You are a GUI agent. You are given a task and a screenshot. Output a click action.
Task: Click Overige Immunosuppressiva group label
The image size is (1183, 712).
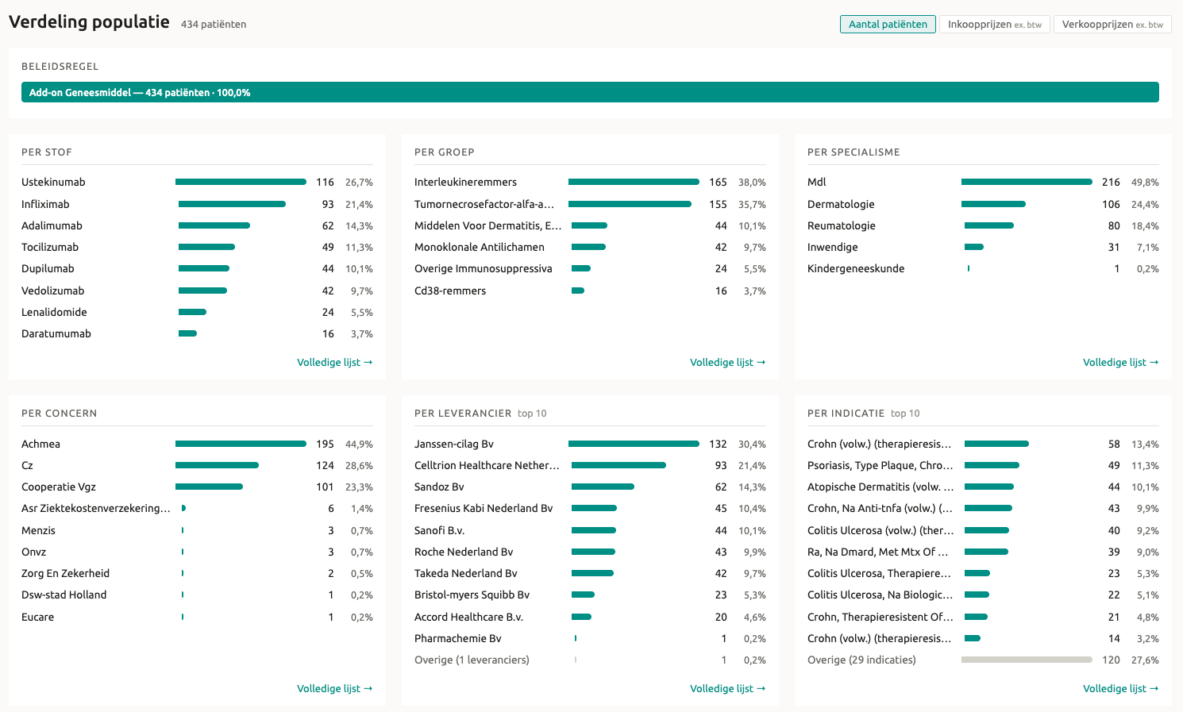pos(483,269)
